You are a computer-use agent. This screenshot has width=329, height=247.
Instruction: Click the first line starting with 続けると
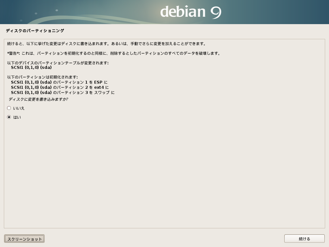[x=107, y=44]
